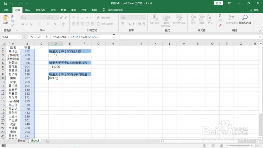Switch to the 视图 (View) tab

84,10
